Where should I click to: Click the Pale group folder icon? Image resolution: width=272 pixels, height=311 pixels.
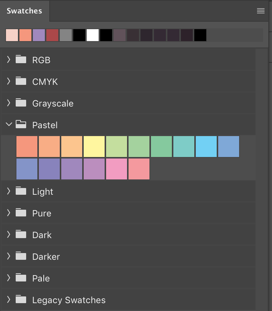point(20,278)
